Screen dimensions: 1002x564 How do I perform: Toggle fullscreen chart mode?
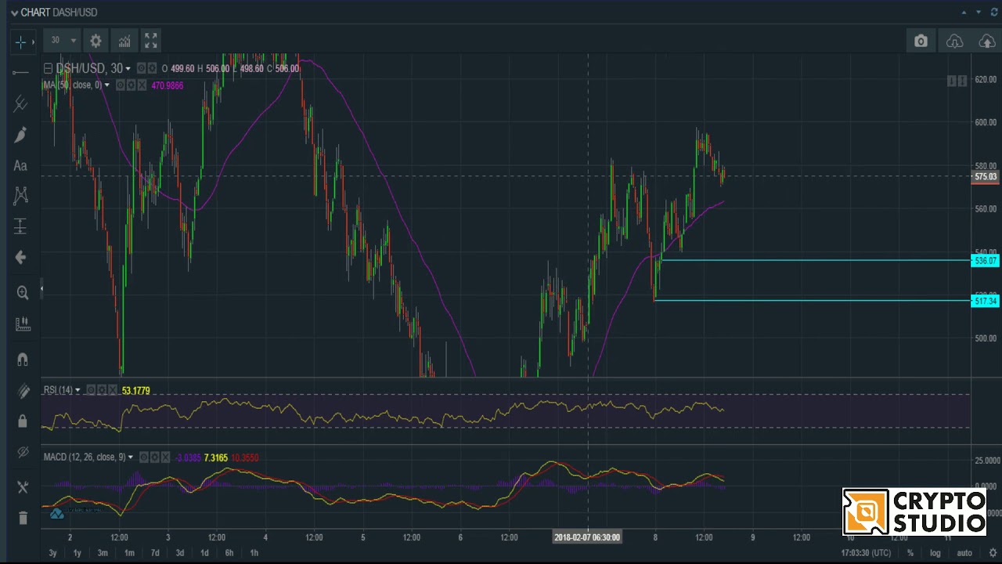[x=151, y=40]
